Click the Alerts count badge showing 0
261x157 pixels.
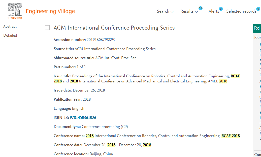click(x=221, y=9)
